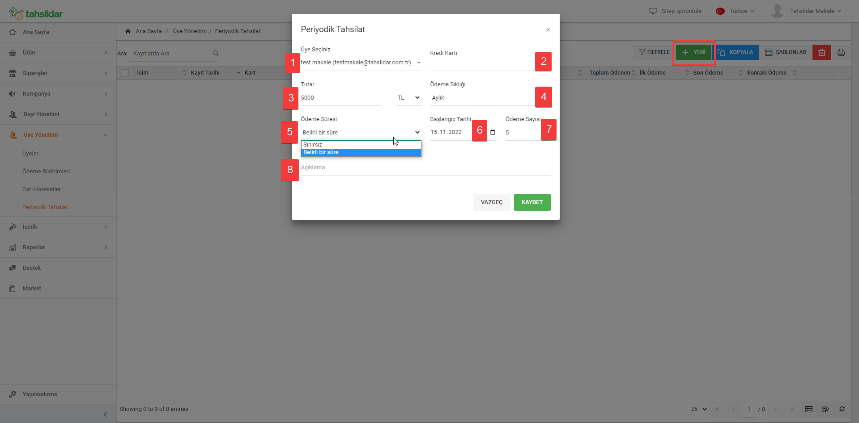Open Yapılandırma settings in sidebar
859x423 pixels.
(58, 394)
